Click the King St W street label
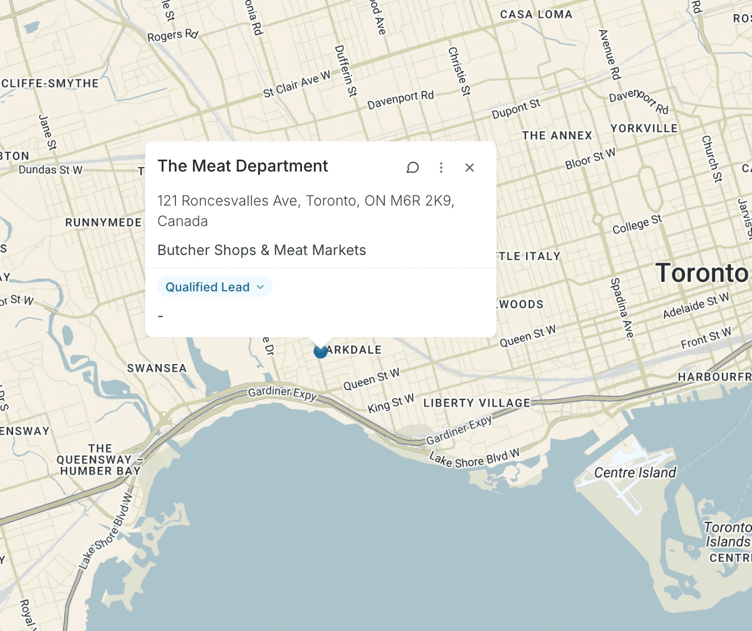The width and height of the screenshot is (752, 631). click(390, 404)
